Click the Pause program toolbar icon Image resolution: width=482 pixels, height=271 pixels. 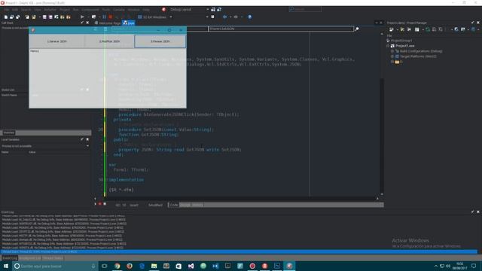[x=104, y=17]
